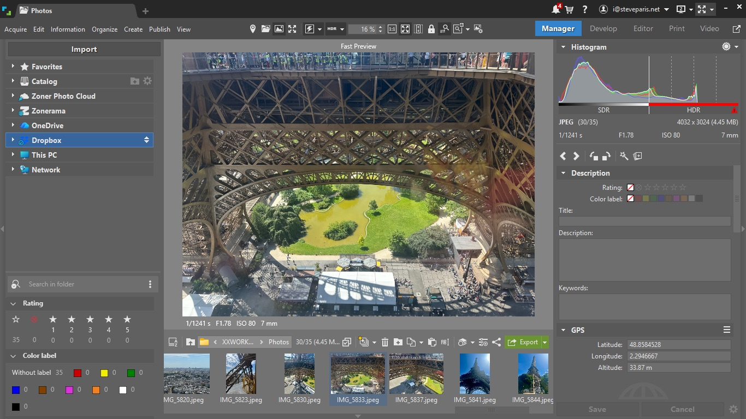The height and width of the screenshot is (419, 746).
Task: Open the Organize menu
Action: 104,29
